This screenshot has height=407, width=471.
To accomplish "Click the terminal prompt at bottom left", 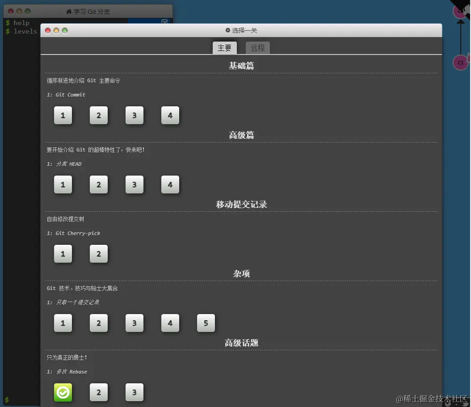I will [x=6, y=400].
